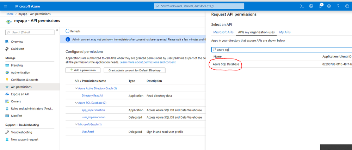The height and width of the screenshot is (150, 352).
Task: Click the New support request icon
Action: [x=7, y=139]
